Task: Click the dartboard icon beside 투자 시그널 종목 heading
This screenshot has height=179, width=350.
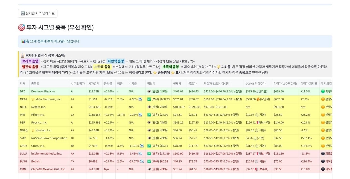Action: (21, 27)
